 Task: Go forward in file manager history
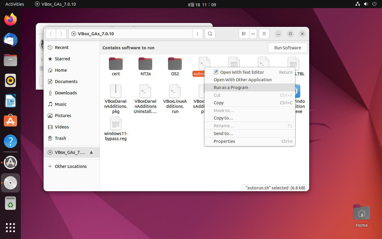[x=61, y=34]
